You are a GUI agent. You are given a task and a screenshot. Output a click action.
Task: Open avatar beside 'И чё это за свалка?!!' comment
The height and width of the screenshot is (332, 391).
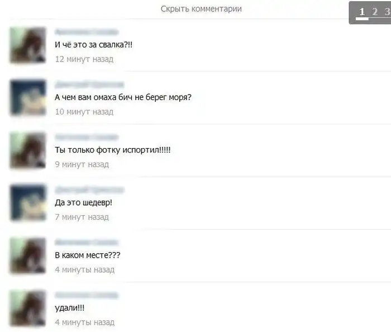click(x=28, y=45)
